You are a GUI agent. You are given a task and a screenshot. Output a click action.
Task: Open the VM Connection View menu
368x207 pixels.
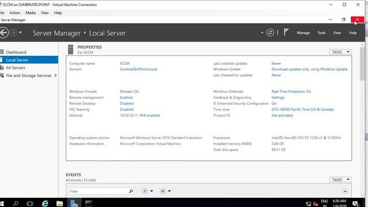45,13
